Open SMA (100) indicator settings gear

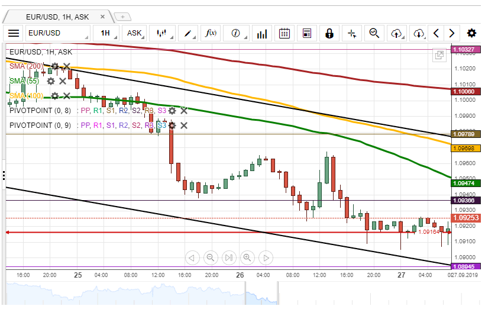coord(55,96)
